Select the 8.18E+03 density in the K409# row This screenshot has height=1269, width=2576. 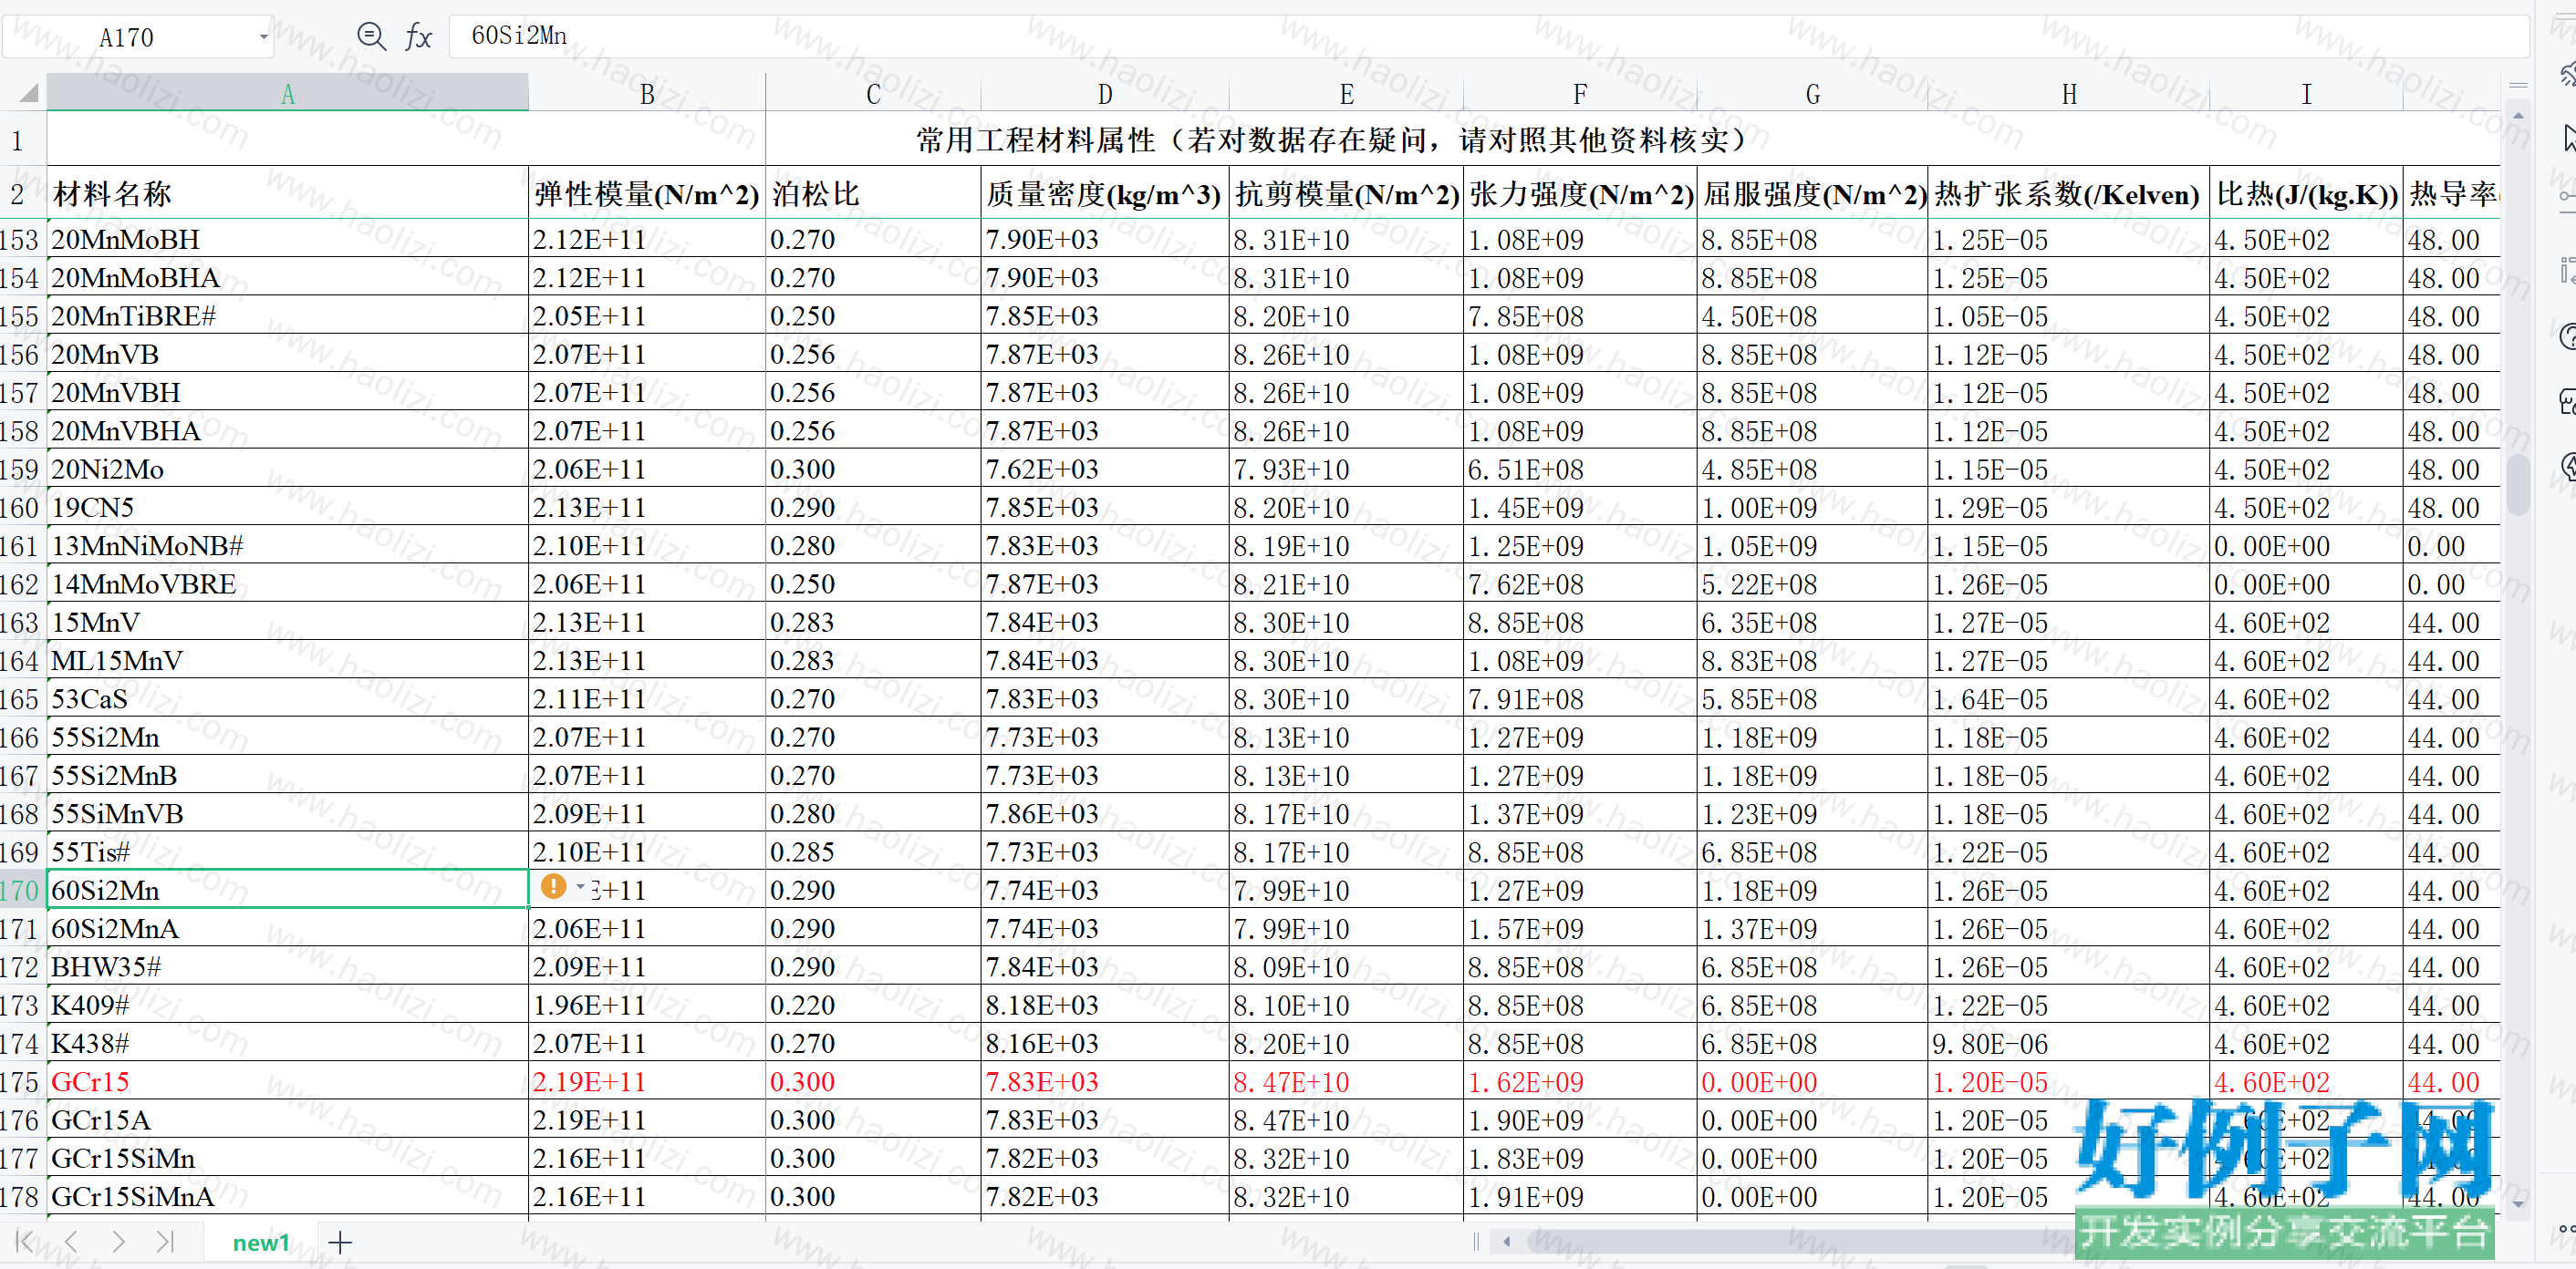pyautogui.click(x=1105, y=1006)
